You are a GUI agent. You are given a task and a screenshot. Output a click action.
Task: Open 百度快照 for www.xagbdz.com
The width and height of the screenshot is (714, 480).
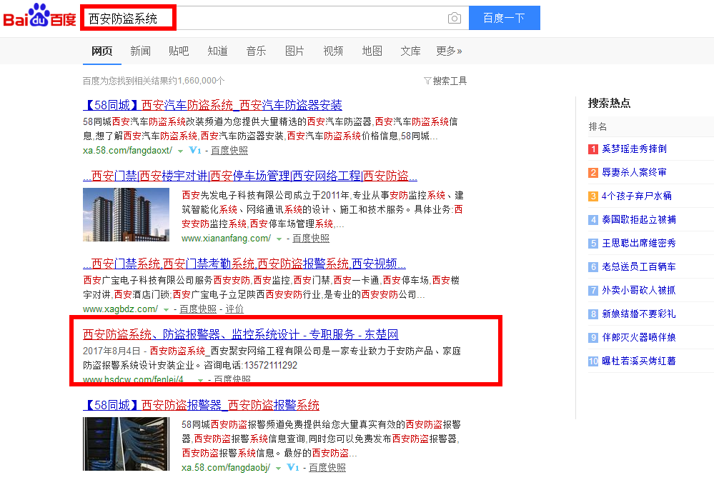198,309
